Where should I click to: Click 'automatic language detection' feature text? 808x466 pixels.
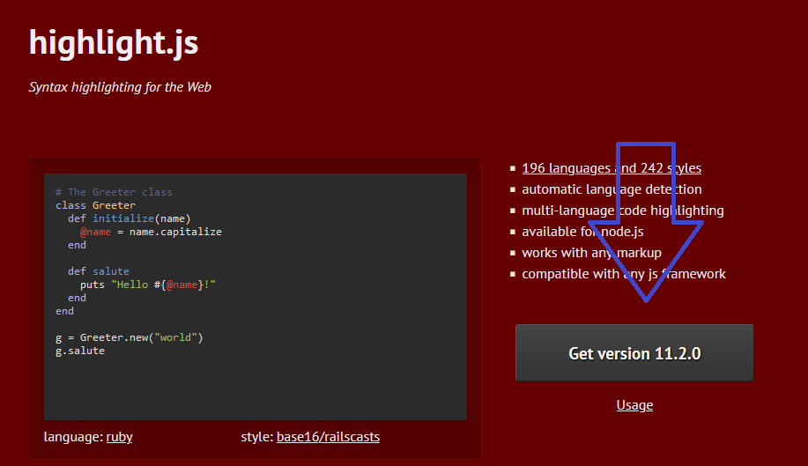(x=612, y=189)
